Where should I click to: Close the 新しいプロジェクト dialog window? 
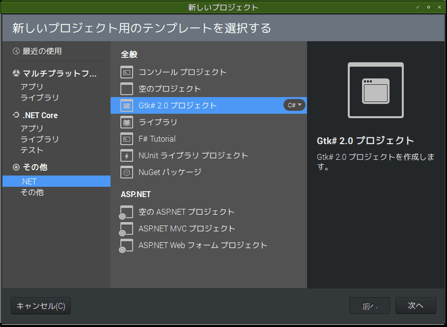439,7
